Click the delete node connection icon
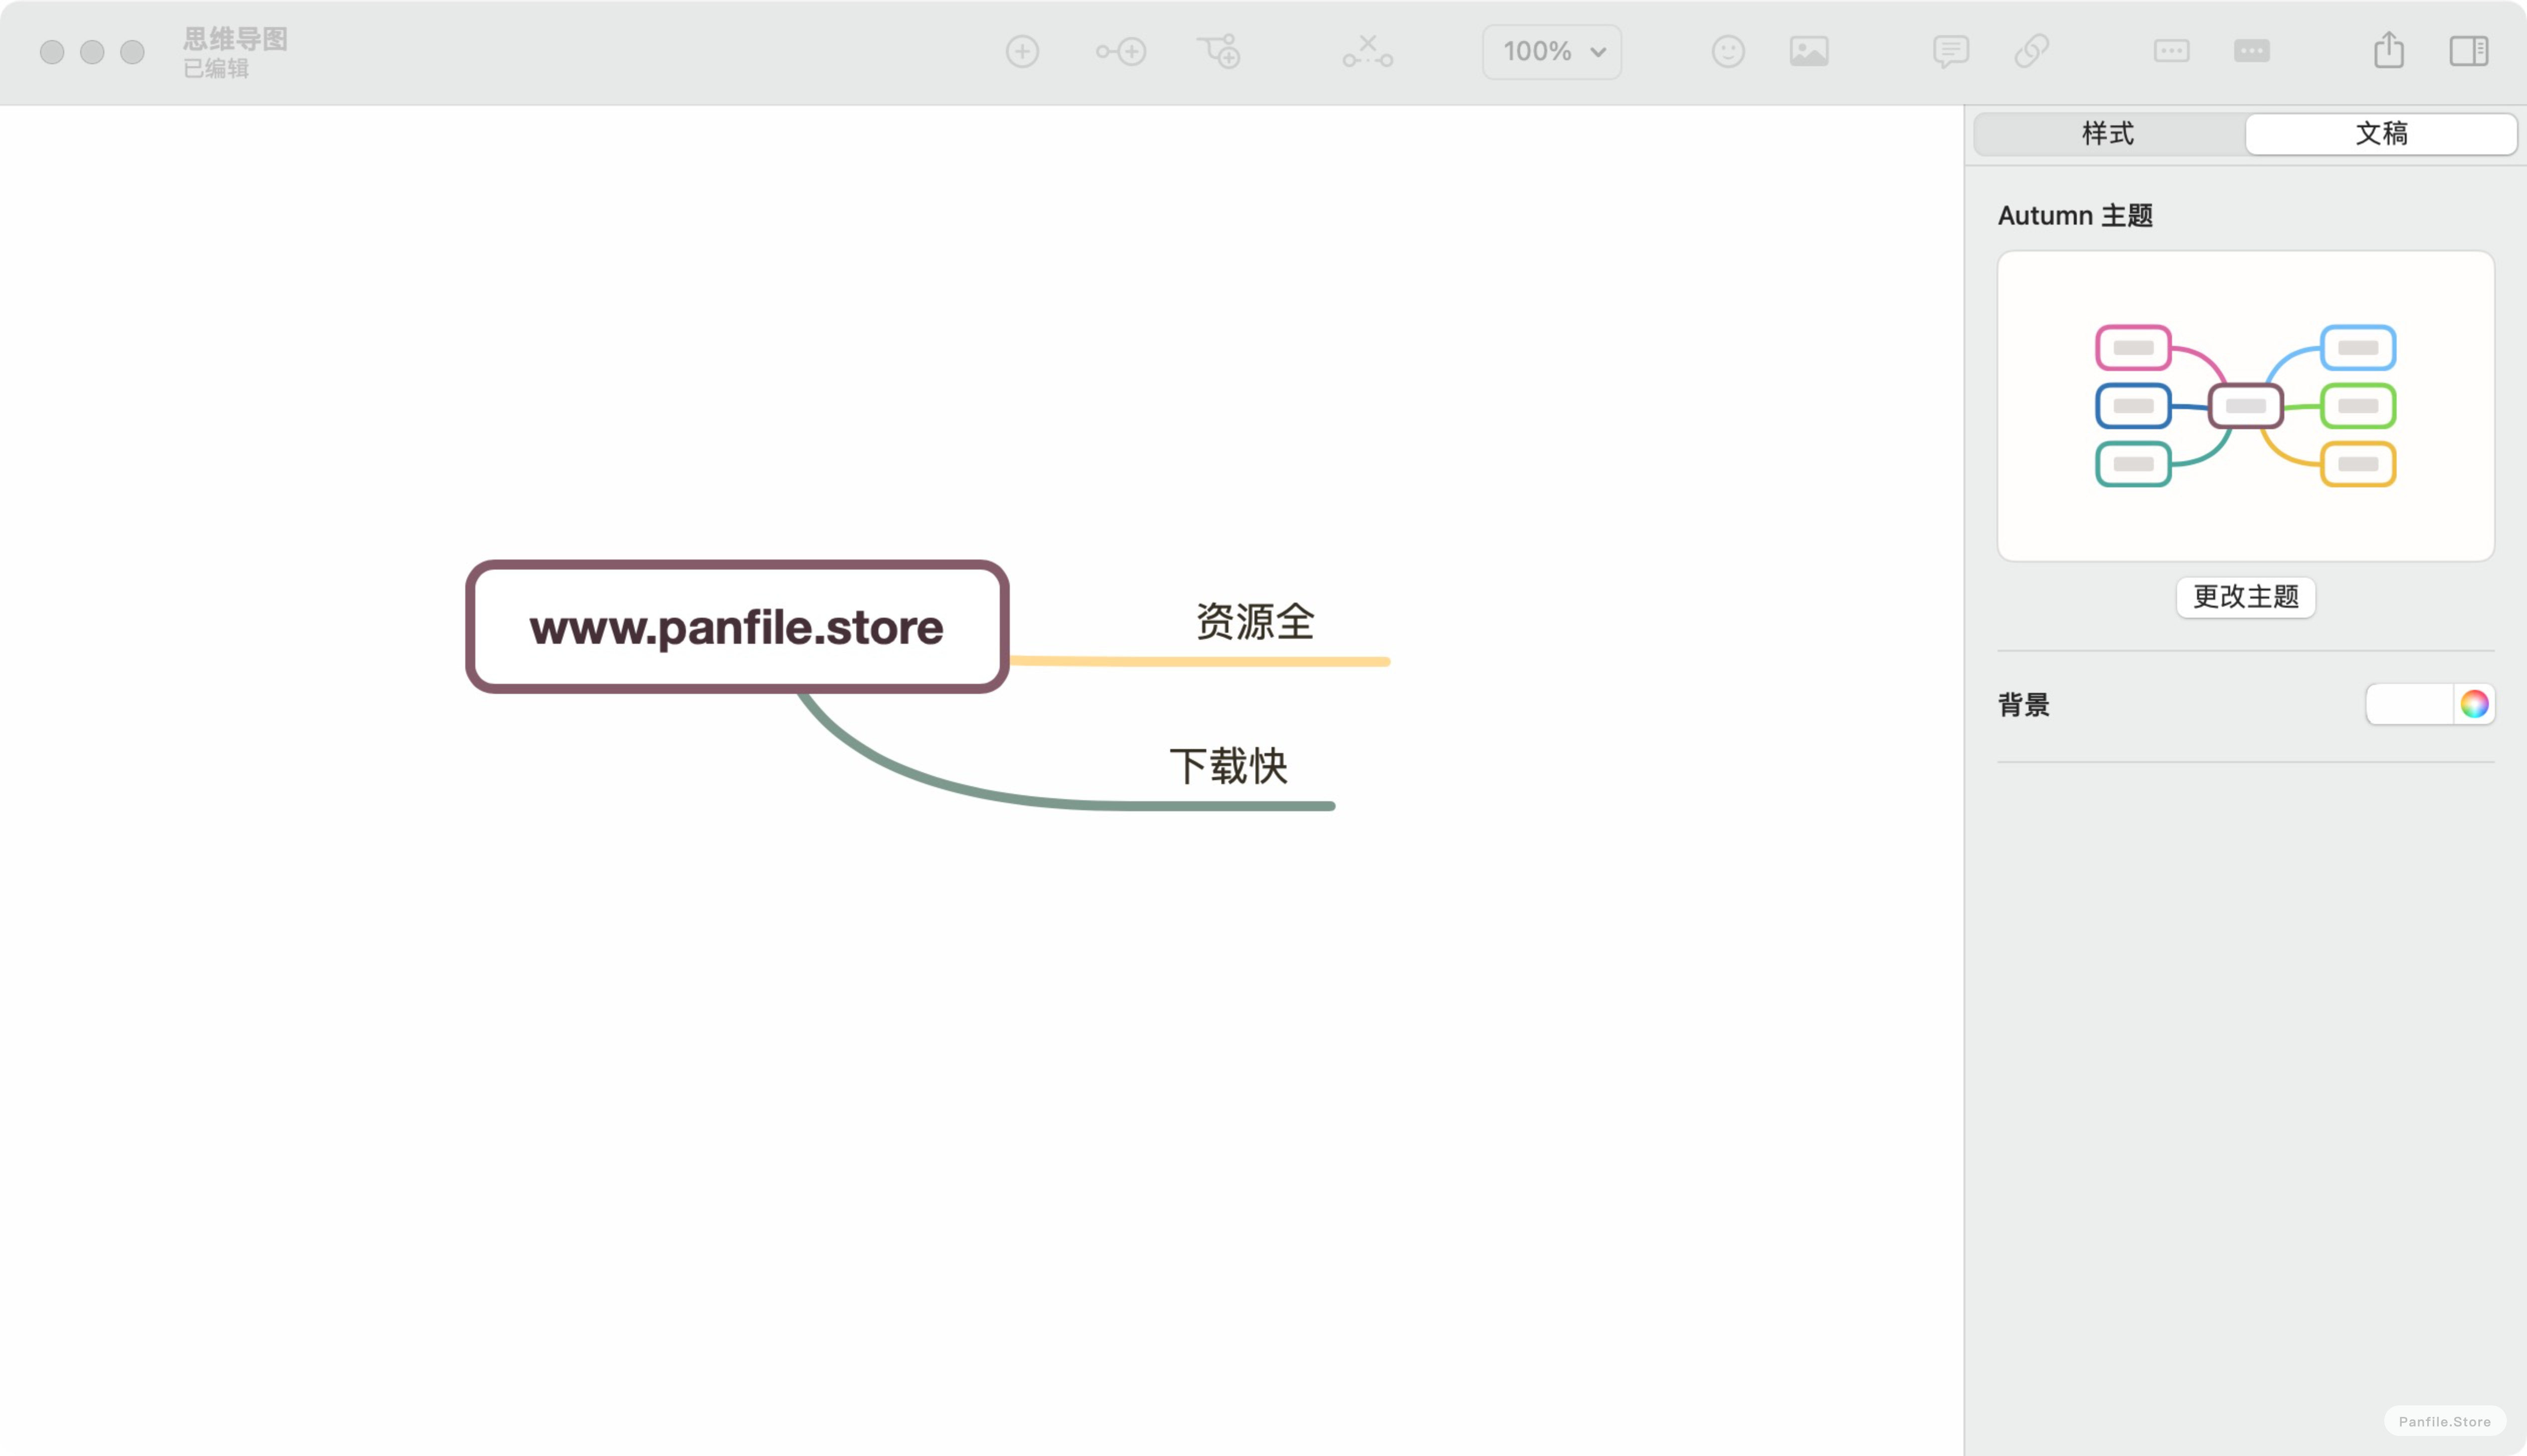Viewport: 2527px width, 1456px height. (x=1367, y=51)
